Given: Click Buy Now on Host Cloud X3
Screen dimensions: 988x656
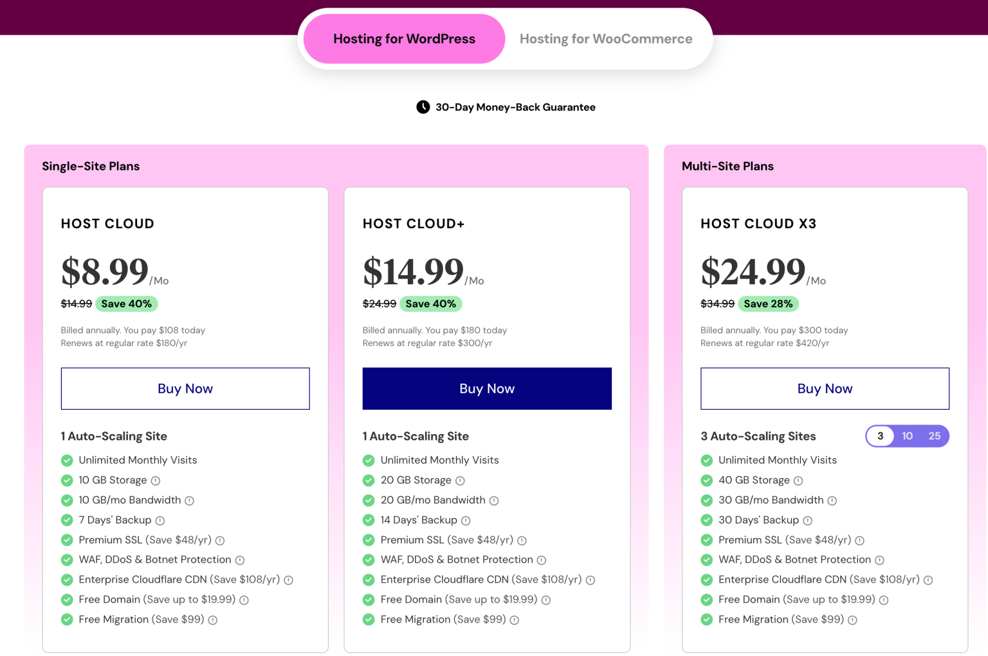Looking at the screenshot, I should (825, 388).
